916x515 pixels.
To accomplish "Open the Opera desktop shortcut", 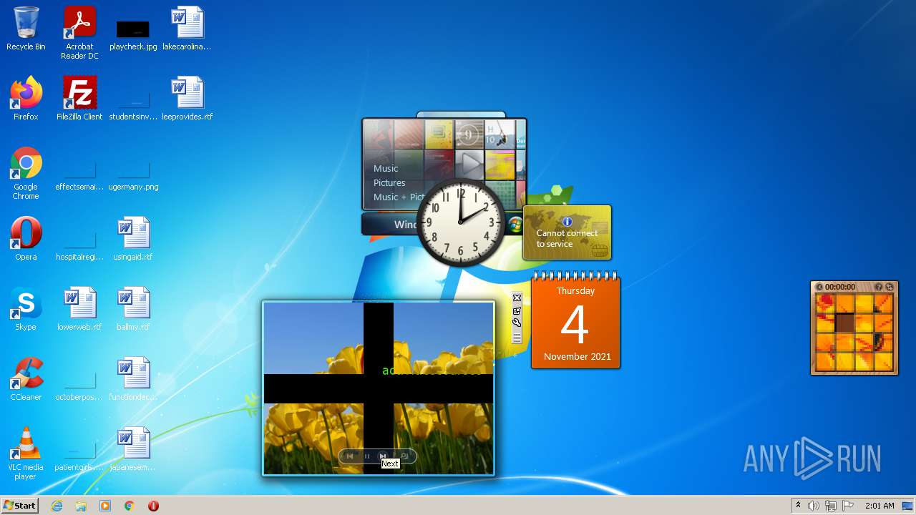I will tap(26, 239).
